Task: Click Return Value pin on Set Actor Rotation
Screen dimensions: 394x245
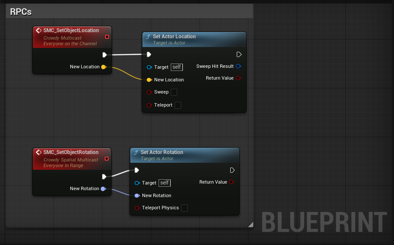Action: [x=232, y=182]
